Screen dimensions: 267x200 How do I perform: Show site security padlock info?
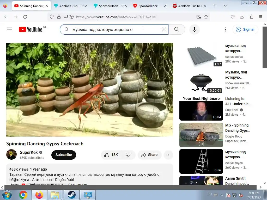59,17
